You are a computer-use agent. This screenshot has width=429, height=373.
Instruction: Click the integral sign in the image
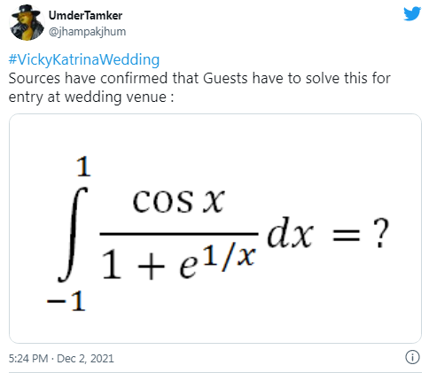(73, 234)
